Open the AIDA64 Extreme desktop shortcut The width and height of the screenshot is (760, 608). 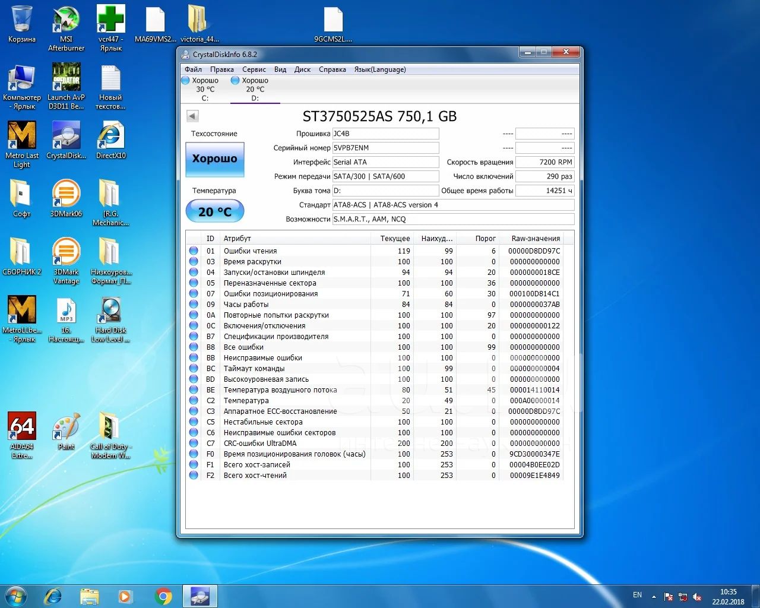(x=22, y=435)
